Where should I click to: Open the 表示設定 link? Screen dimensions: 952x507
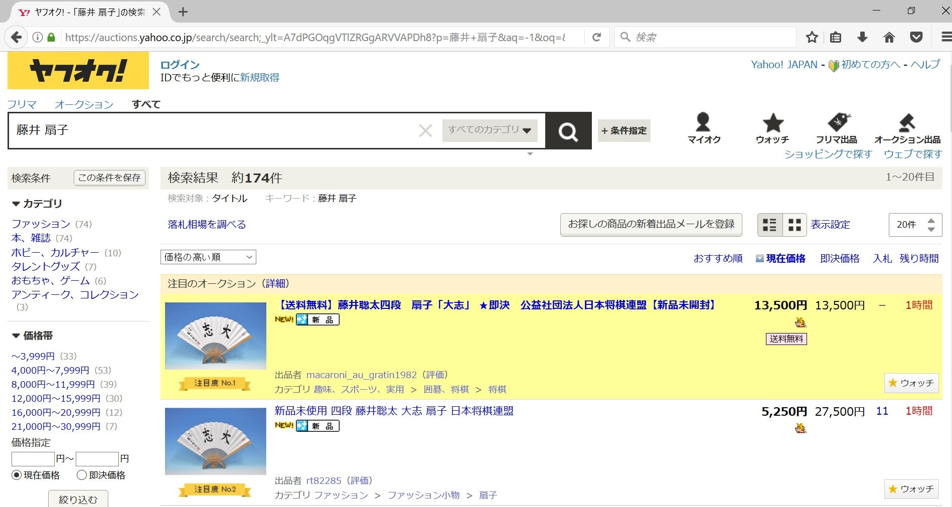click(831, 224)
